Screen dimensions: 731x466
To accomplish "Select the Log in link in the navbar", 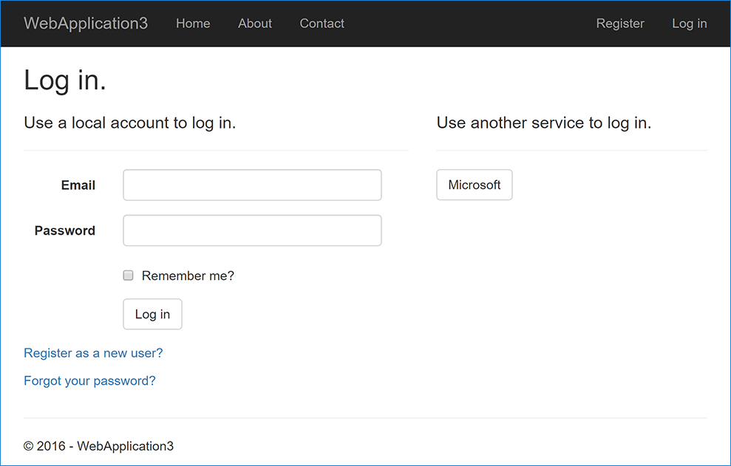I will (x=688, y=24).
